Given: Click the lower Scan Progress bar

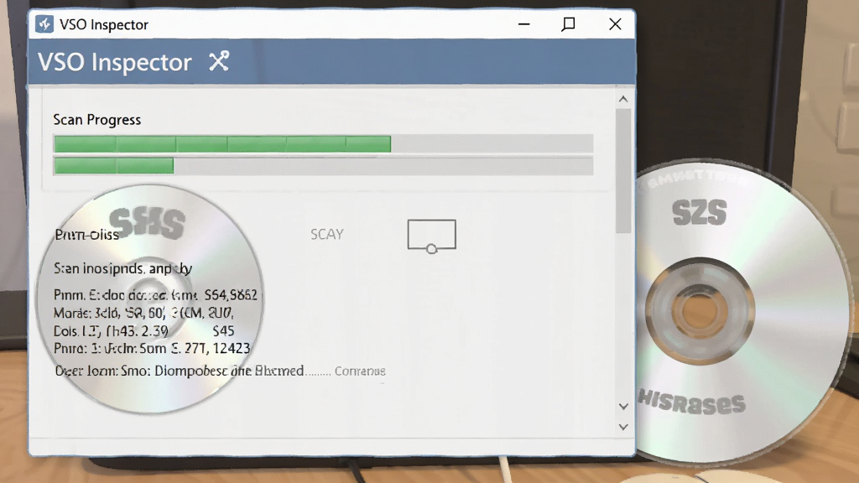Looking at the screenshot, I should pyautogui.click(x=323, y=165).
